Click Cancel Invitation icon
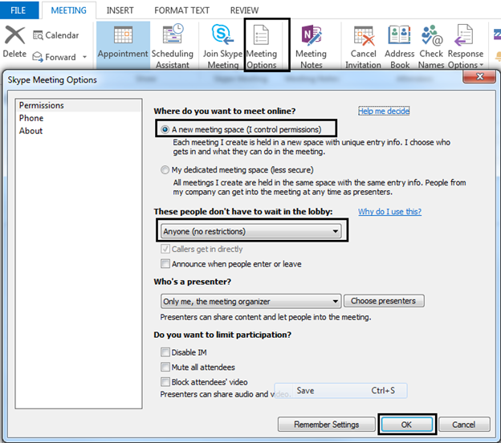The width and height of the screenshot is (501, 443). click(364, 35)
